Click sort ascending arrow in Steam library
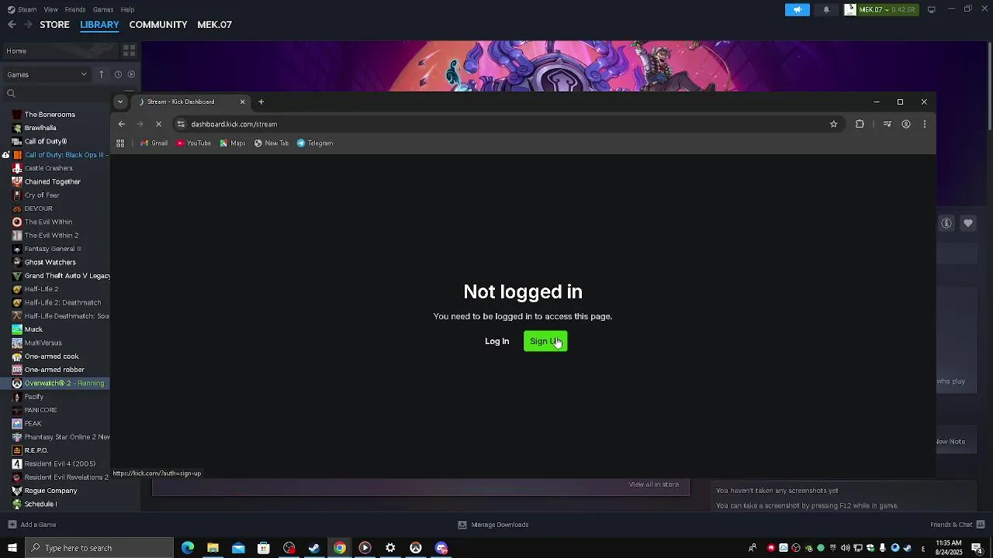This screenshot has width=993, height=558. (x=101, y=74)
